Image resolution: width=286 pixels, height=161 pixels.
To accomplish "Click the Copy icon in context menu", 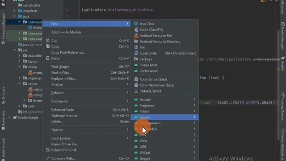I will [x=48, y=47].
